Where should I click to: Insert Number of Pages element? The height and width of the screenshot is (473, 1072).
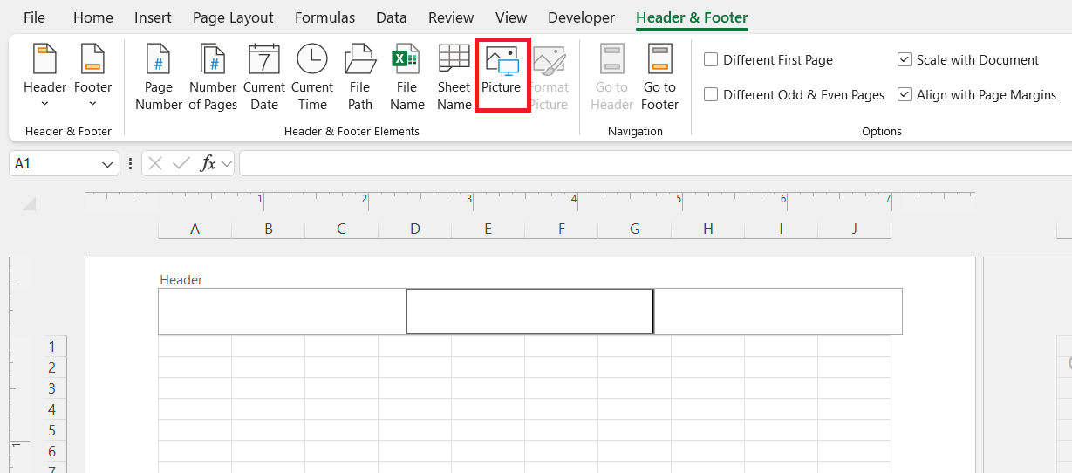point(213,78)
